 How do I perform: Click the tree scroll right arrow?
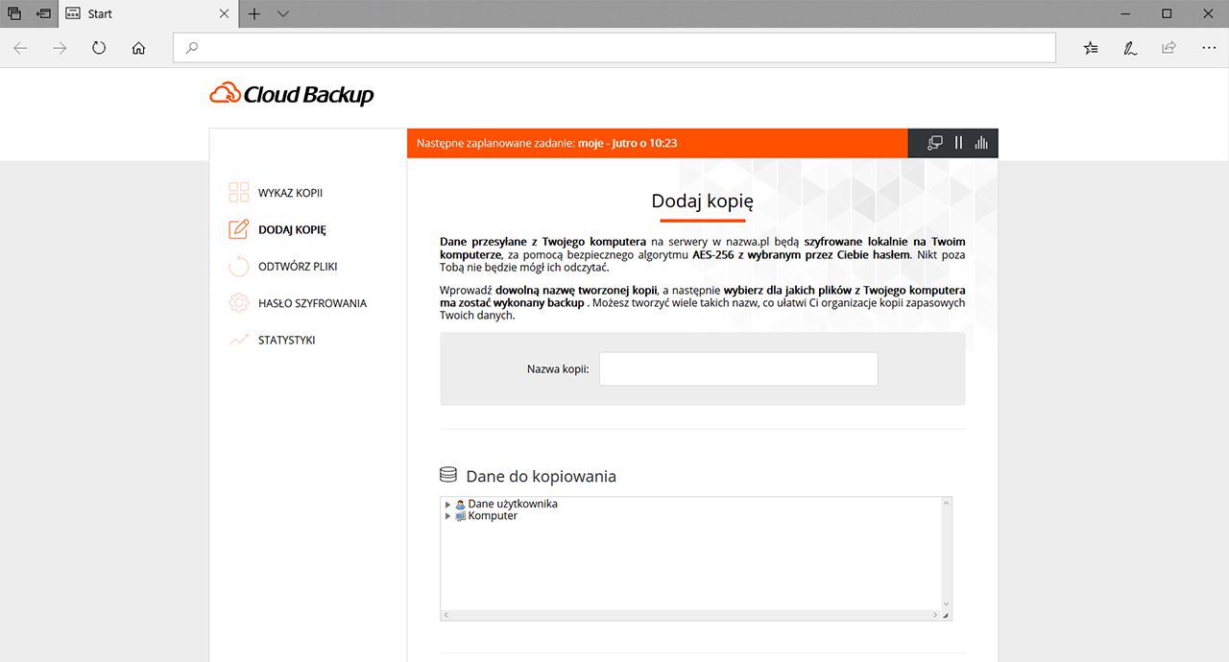click(x=934, y=615)
